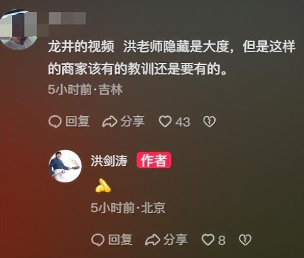Tap the comment text starting with 龙井的视频
The width and height of the screenshot is (304, 258).
tap(171, 58)
